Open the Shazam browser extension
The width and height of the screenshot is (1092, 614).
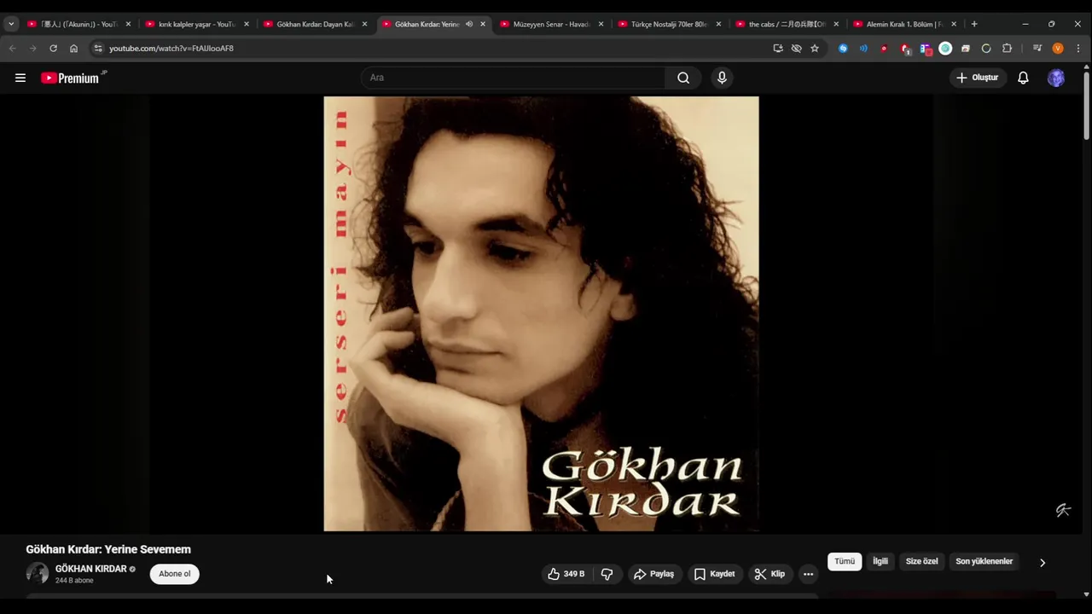pos(843,49)
